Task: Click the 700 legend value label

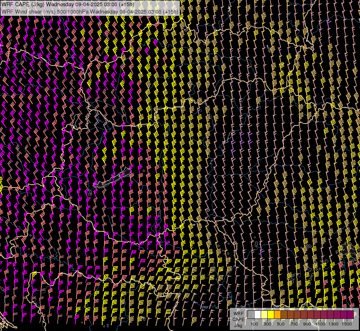Action: [x=294, y=324]
